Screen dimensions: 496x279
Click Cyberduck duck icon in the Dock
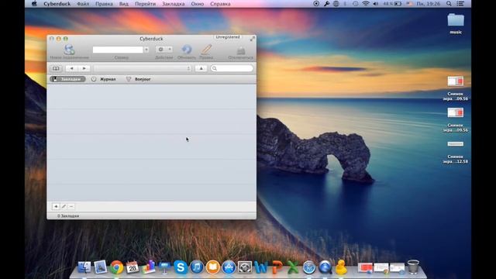tap(341, 267)
